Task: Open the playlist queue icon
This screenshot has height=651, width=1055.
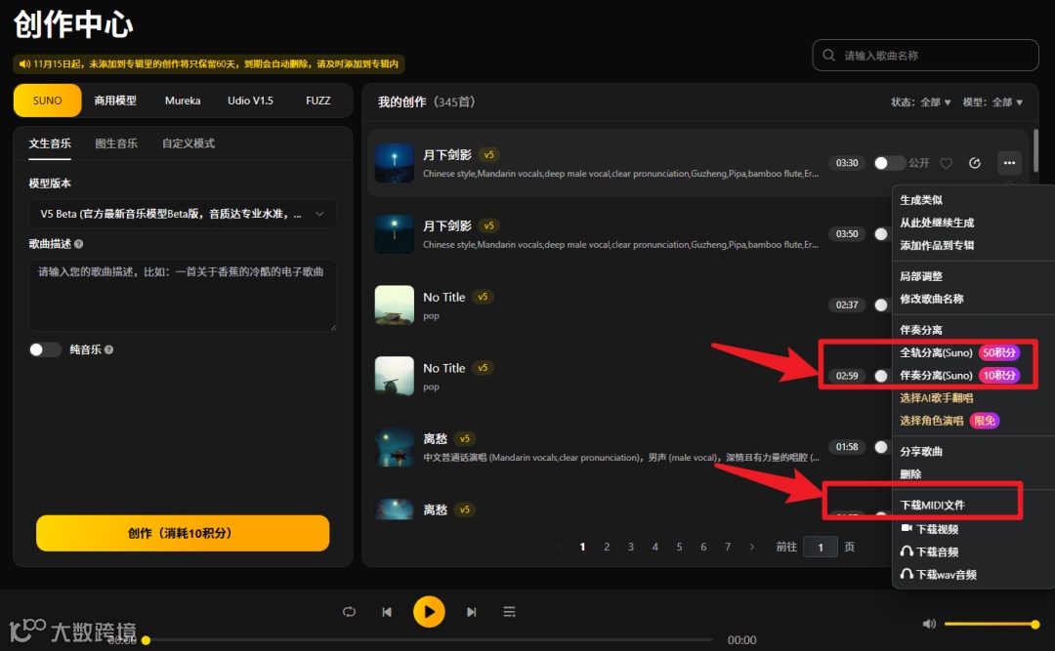Action: [x=509, y=611]
